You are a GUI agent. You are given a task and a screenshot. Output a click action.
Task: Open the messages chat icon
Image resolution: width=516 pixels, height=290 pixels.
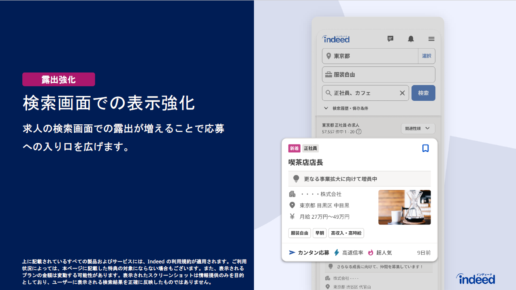[390, 39]
